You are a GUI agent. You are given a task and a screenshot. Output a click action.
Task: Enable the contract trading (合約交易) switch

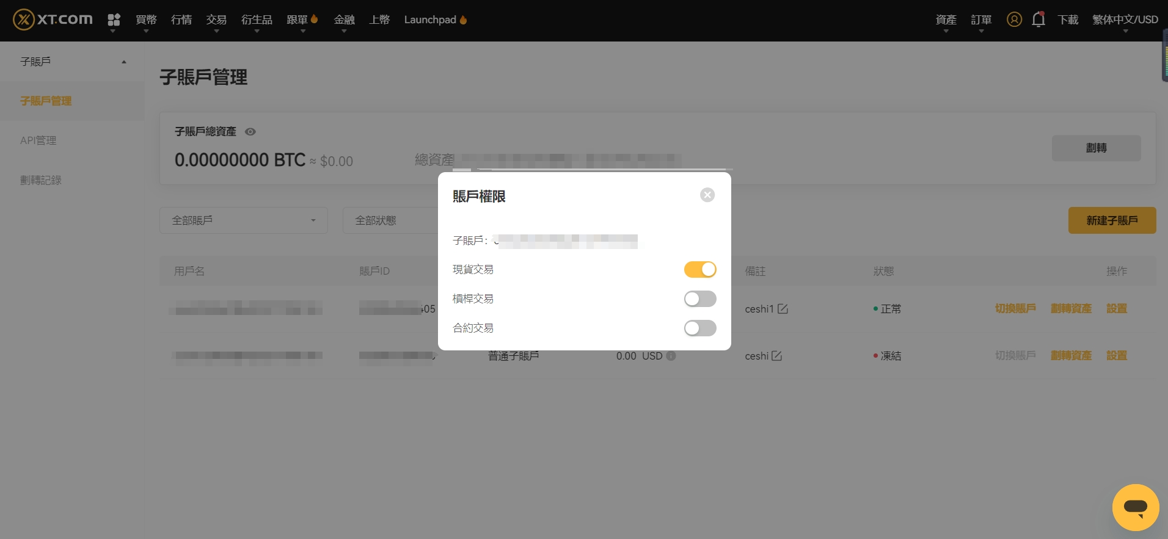700,328
